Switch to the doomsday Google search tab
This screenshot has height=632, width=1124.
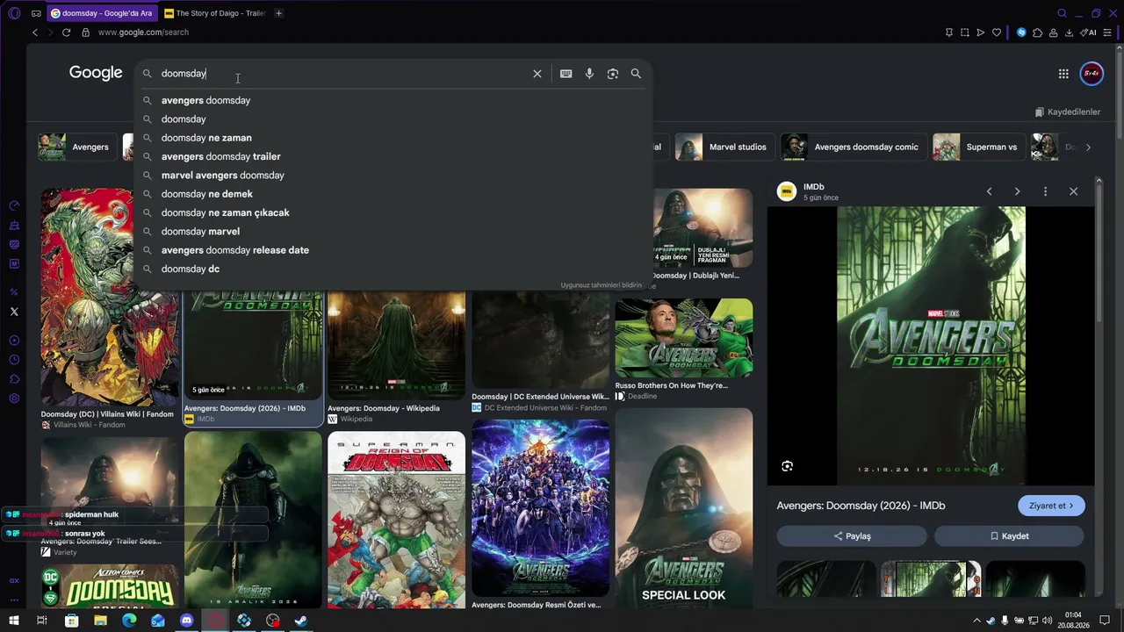point(103,13)
